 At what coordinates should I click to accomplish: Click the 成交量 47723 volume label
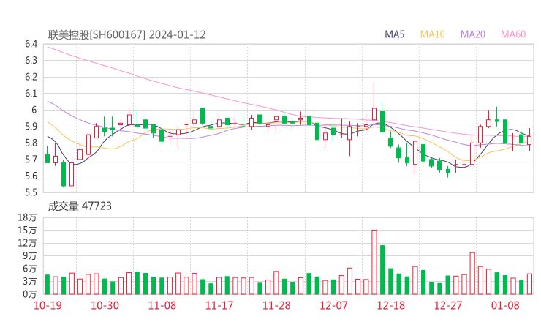click(80, 206)
